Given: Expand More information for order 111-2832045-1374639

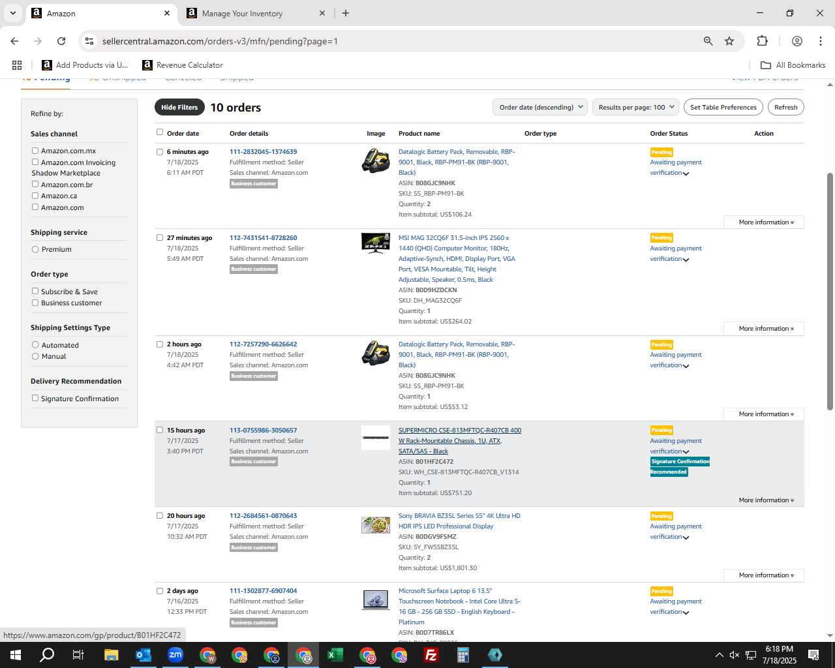Looking at the screenshot, I should point(764,222).
